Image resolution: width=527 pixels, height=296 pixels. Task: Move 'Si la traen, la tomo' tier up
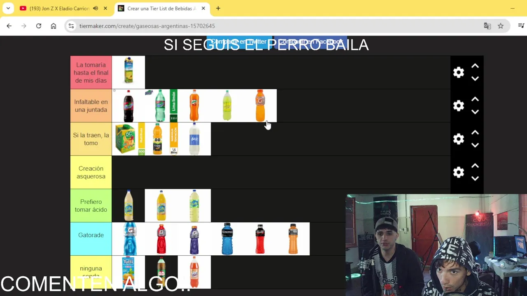475,132
